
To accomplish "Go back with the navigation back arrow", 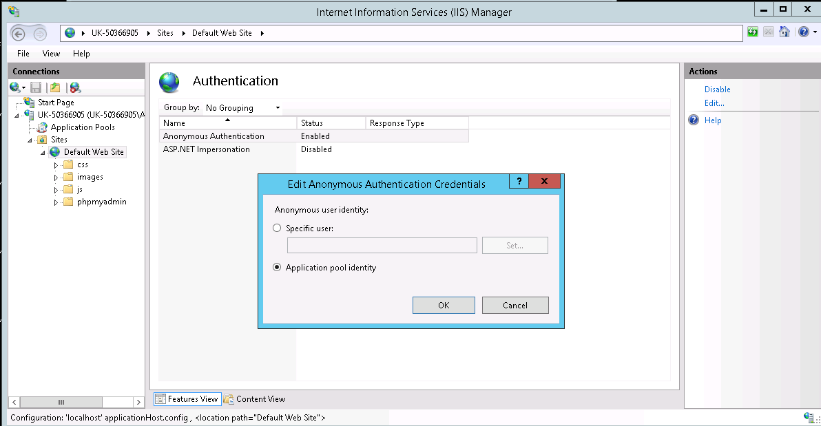I will pyautogui.click(x=19, y=34).
